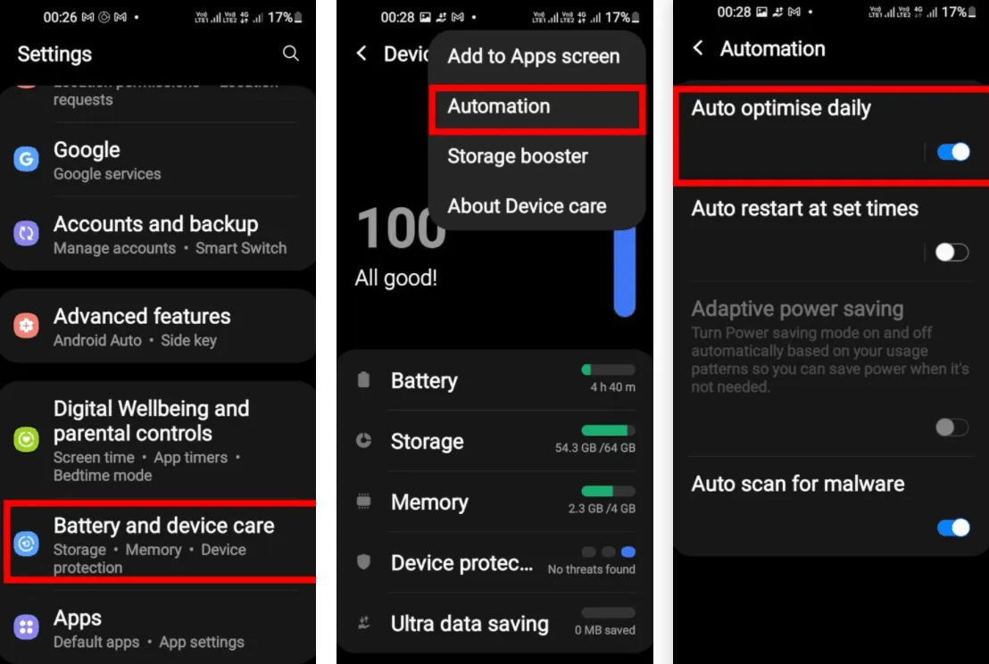The height and width of the screenshot is (664, 989).
Task: Go back from the Device care screen
Action: coord(362,54)
